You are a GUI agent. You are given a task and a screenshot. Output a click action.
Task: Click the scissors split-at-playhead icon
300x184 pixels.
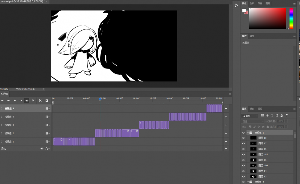[x=40, y=101]
